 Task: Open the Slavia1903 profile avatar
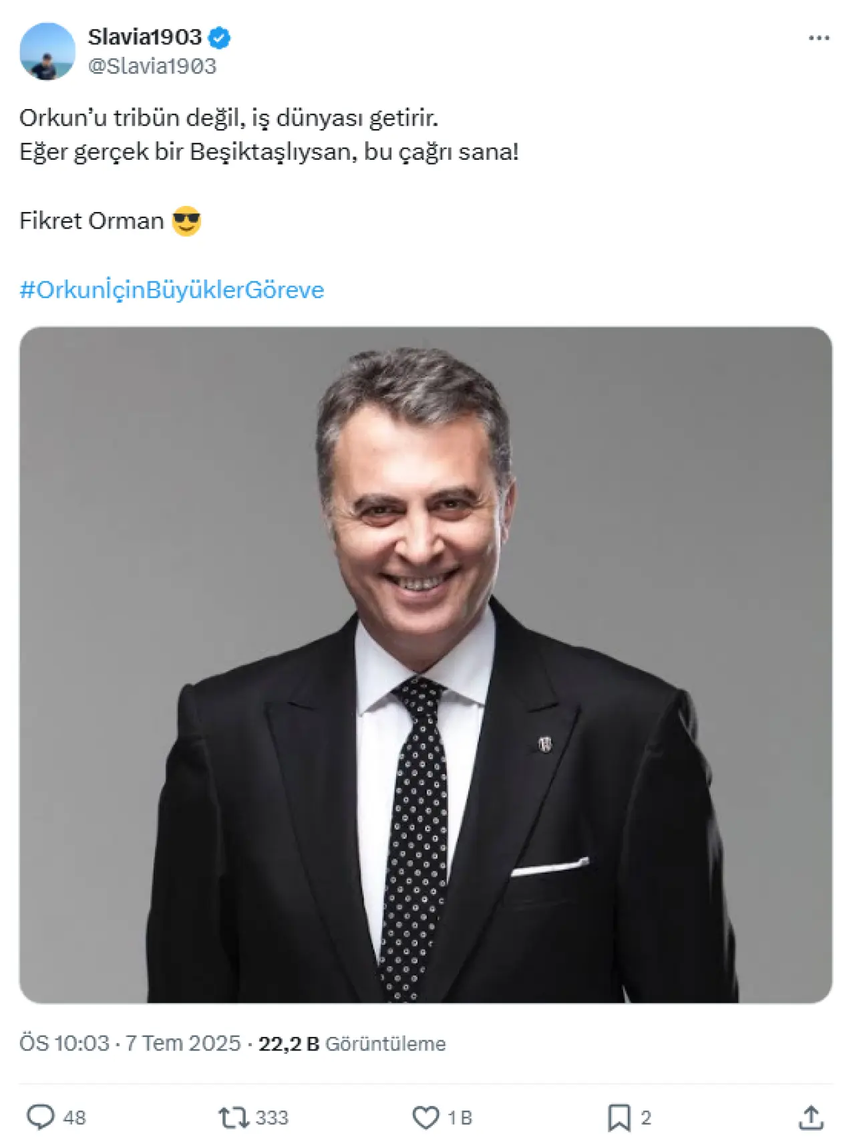47,51
